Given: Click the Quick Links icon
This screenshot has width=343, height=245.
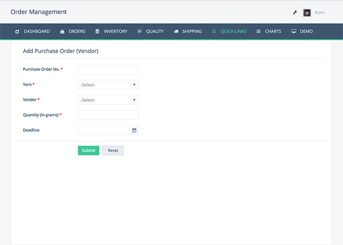Looking at the screenshot, I should point(214,31).
